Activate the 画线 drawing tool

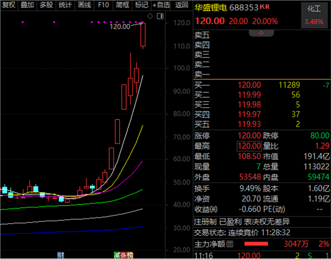(84, 5)
